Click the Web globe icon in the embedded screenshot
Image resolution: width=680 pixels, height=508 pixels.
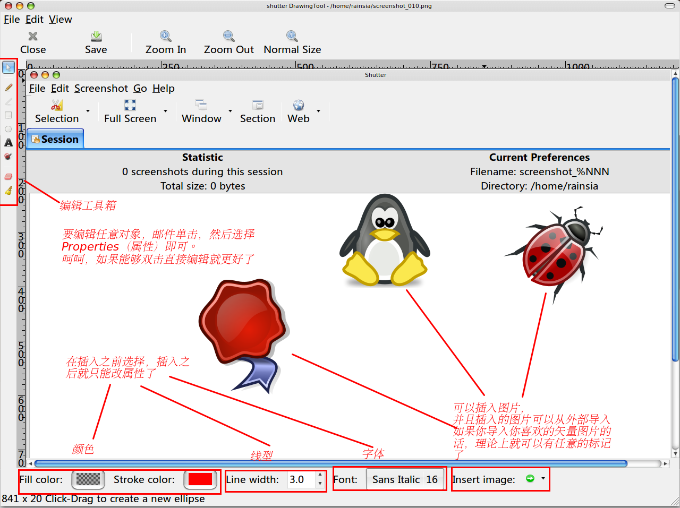coord(299,105)
